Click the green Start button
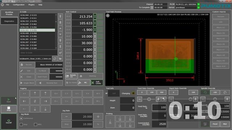The height and width of the screenshot is (130, 232). tap(9, 100)
